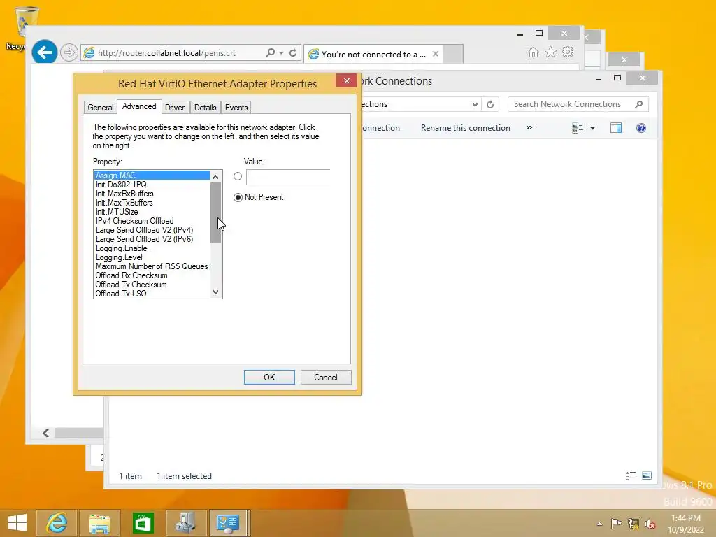This screenshot has width=716, height=537.
Task: Select Logging.Level property
Action: 152,257
